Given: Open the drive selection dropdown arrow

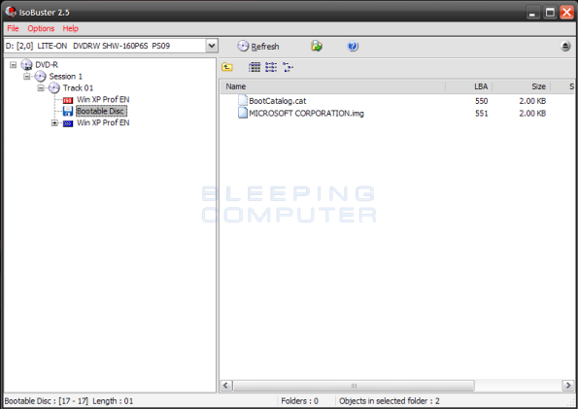Looking at the screenshot, I should tap(212, 46).
